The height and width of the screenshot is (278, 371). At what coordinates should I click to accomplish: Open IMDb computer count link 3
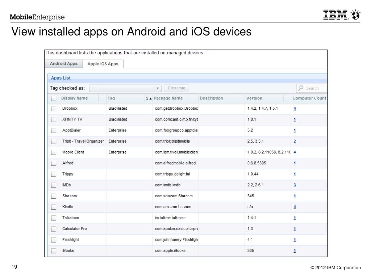[295, 185]
